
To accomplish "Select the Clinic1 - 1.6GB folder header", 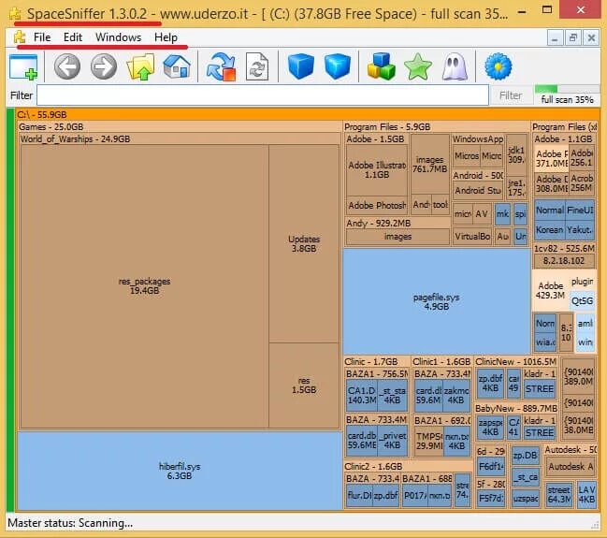I will (x=441, y=361).
